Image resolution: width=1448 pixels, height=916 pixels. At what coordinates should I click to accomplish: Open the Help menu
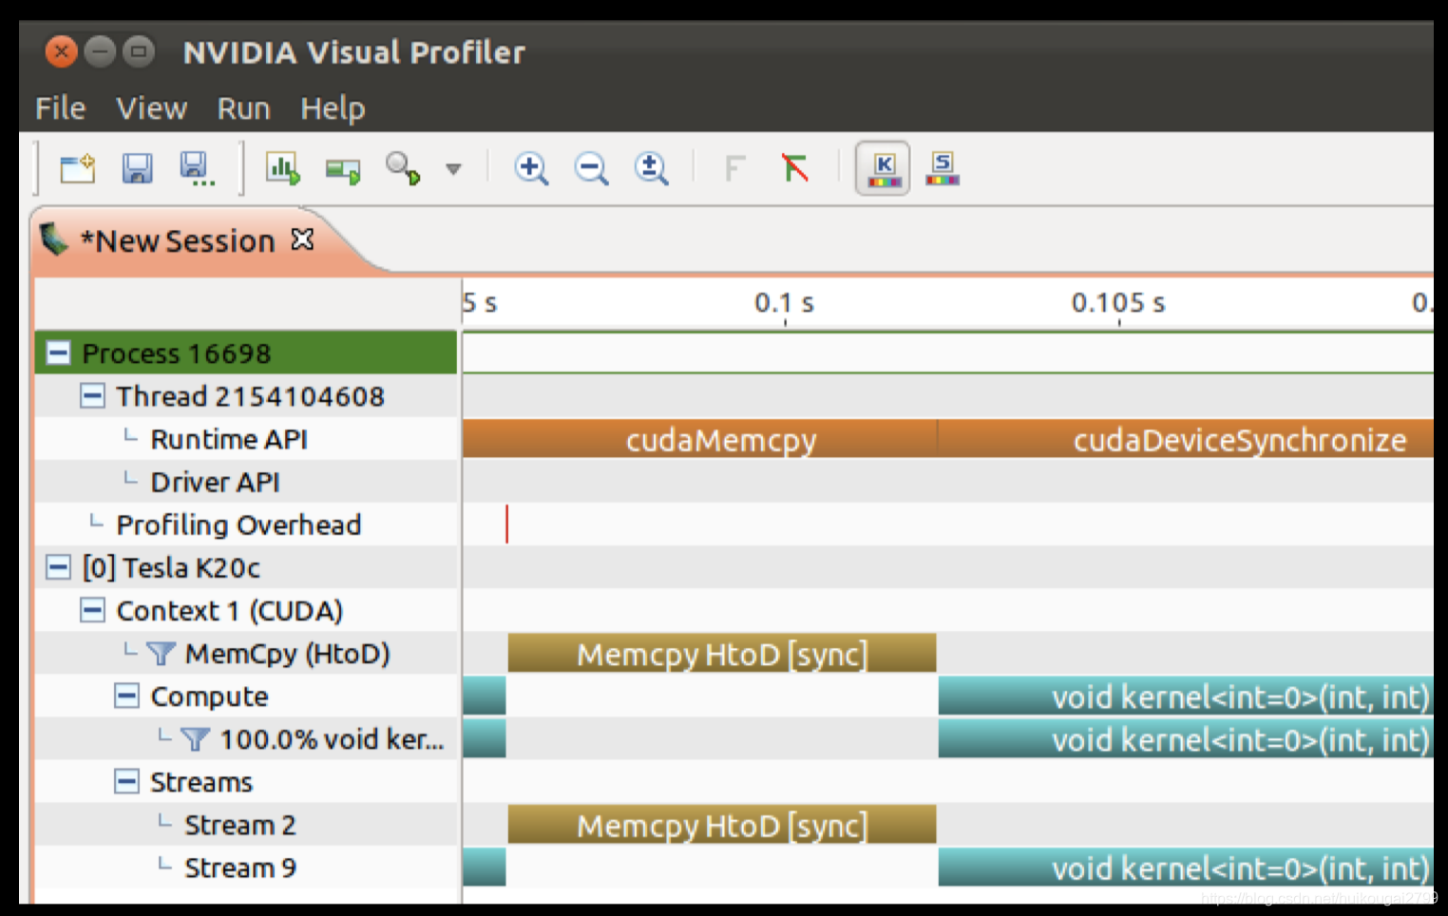coord(333,108)
